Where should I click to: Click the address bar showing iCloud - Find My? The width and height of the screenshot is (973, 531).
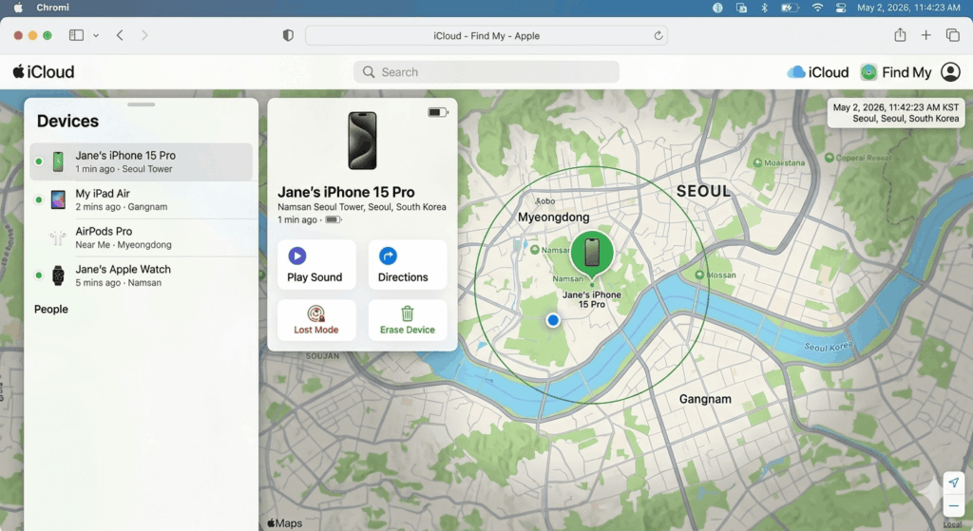[486, 35]
